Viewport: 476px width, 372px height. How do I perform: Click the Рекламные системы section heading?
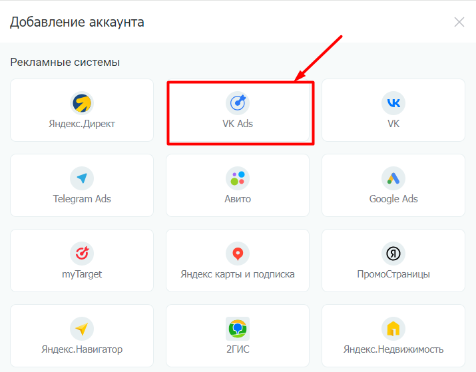pos(65,62)
